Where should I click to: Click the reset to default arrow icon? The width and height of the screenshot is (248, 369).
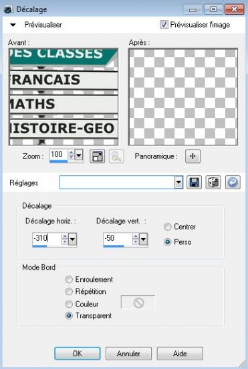coord(233,182)
